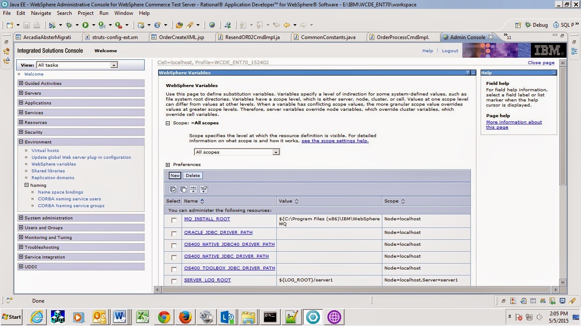Click the horizontal scrollbar of the console
The height and width of the screenshot is (326, 581).
(355, 289)
